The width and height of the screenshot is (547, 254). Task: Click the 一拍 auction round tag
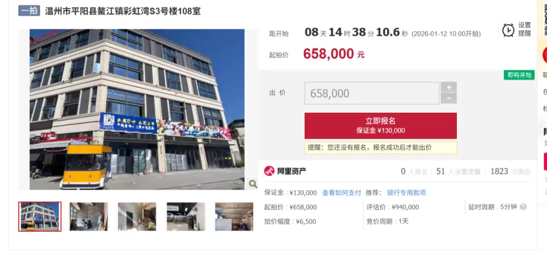pos(29,11)
